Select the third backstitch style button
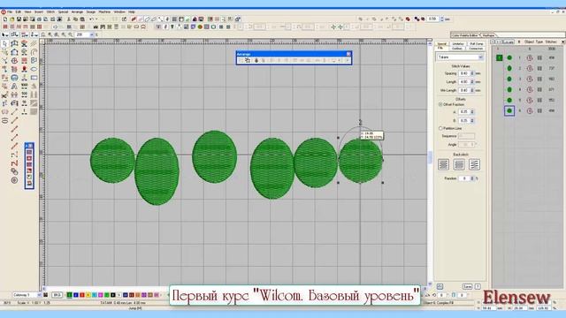The height and width of the screenshot is (318, 566). (x=474, y=165)
